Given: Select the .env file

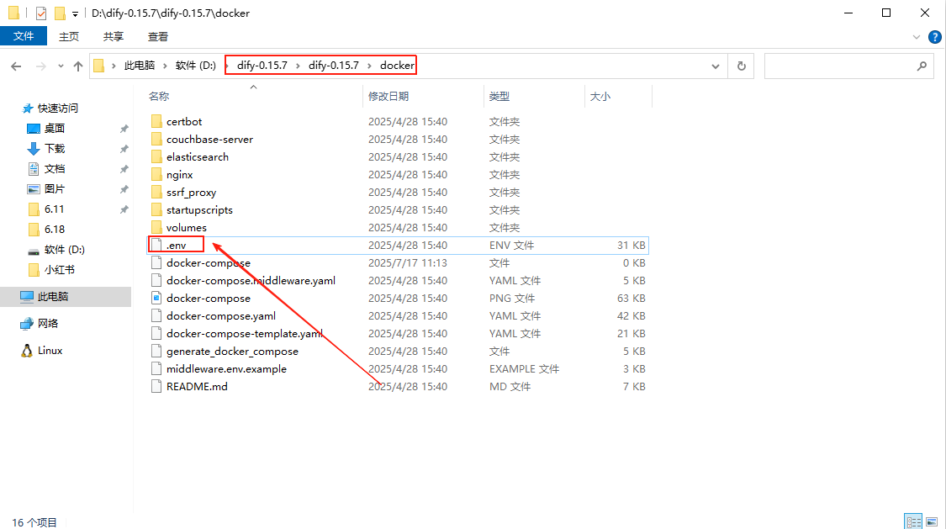Looking at the screenshot, I should (176, 246).
